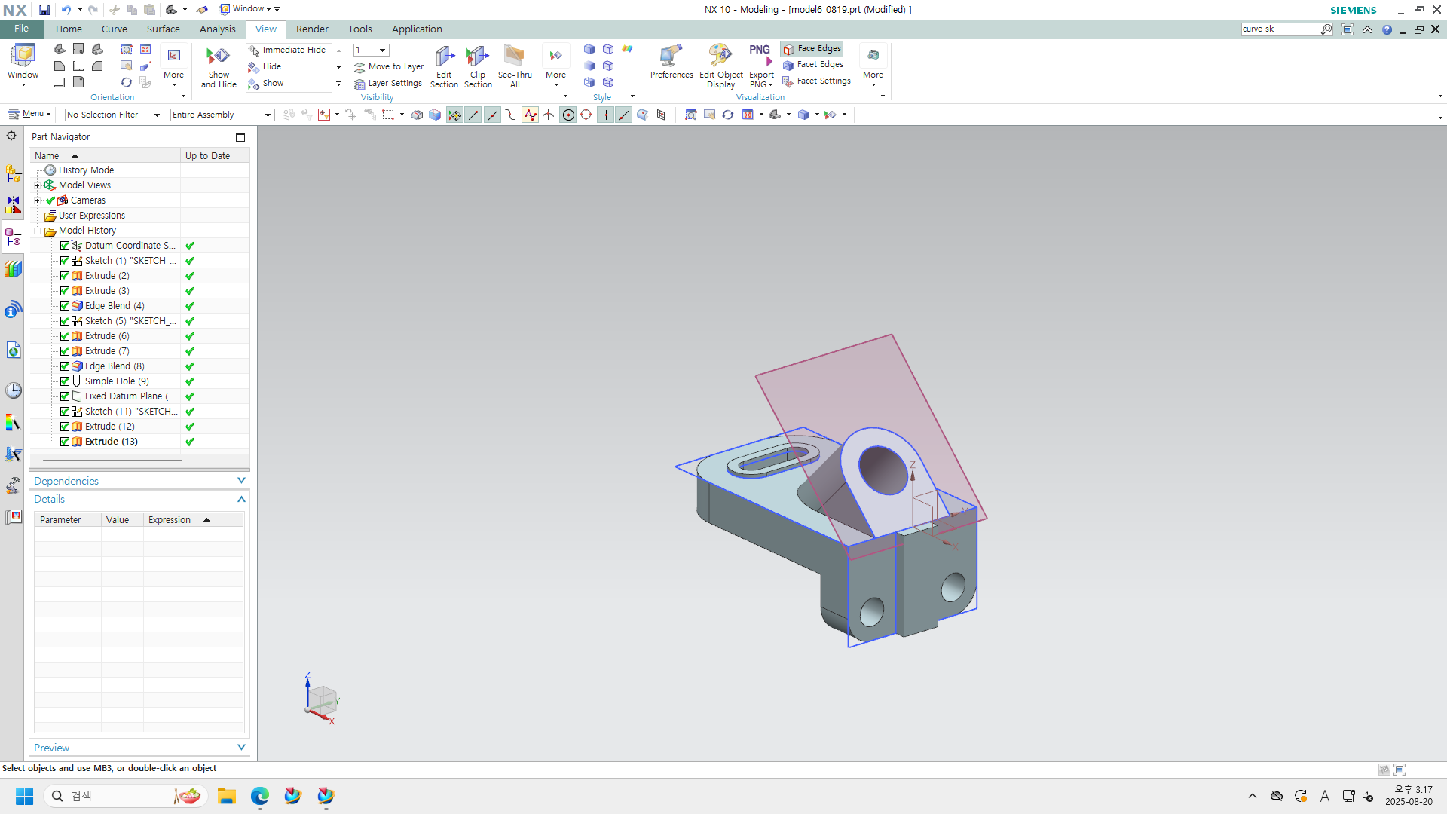Toggle Extrude (12) feature checkbox

(x=65, y=427)
